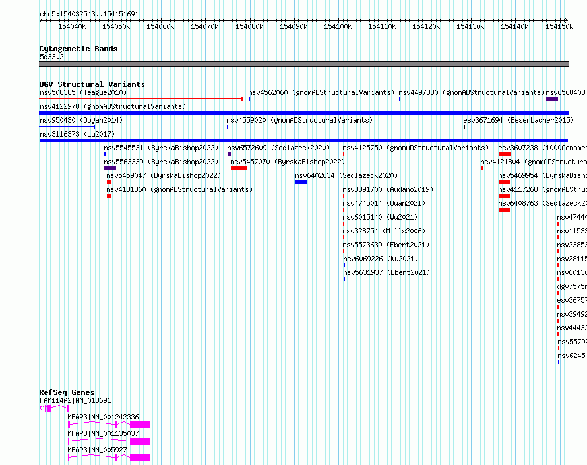Click the Cytogenetic Bands track title
The height and width of the screenshot is (465, 587).
click(x=78, y=49)
